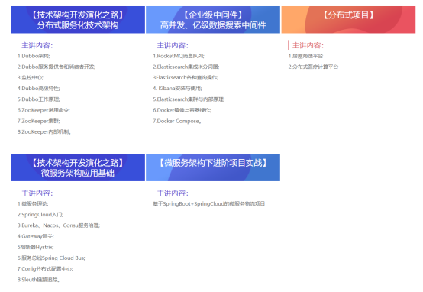
Task: Select the '6.ZooKeeper常用命令' list item
Action: tap(44, 110)
